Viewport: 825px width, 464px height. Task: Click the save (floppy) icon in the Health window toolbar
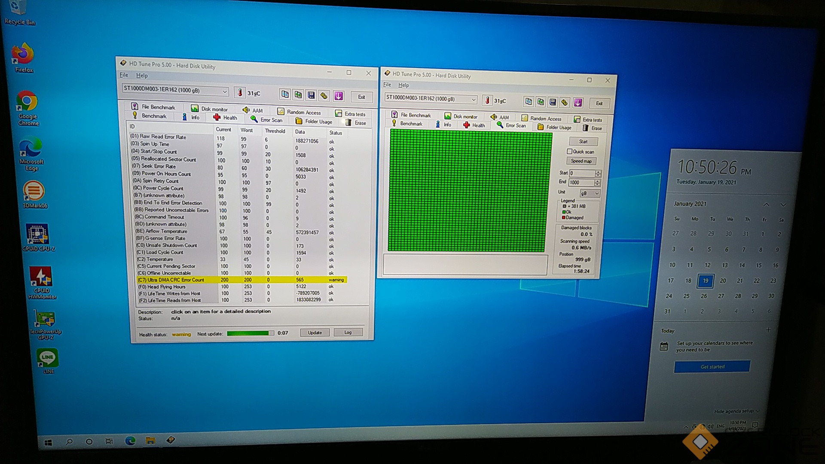click(x=311, y=95)
